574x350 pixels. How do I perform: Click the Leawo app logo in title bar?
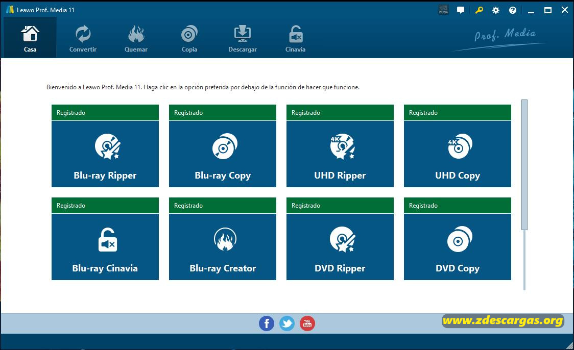click(10, 10)
